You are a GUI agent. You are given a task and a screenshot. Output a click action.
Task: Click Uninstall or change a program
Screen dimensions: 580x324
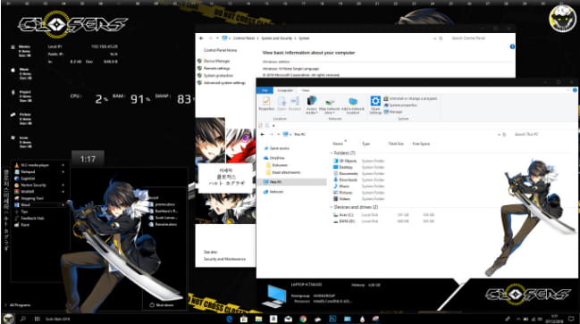tap(410, 99)
